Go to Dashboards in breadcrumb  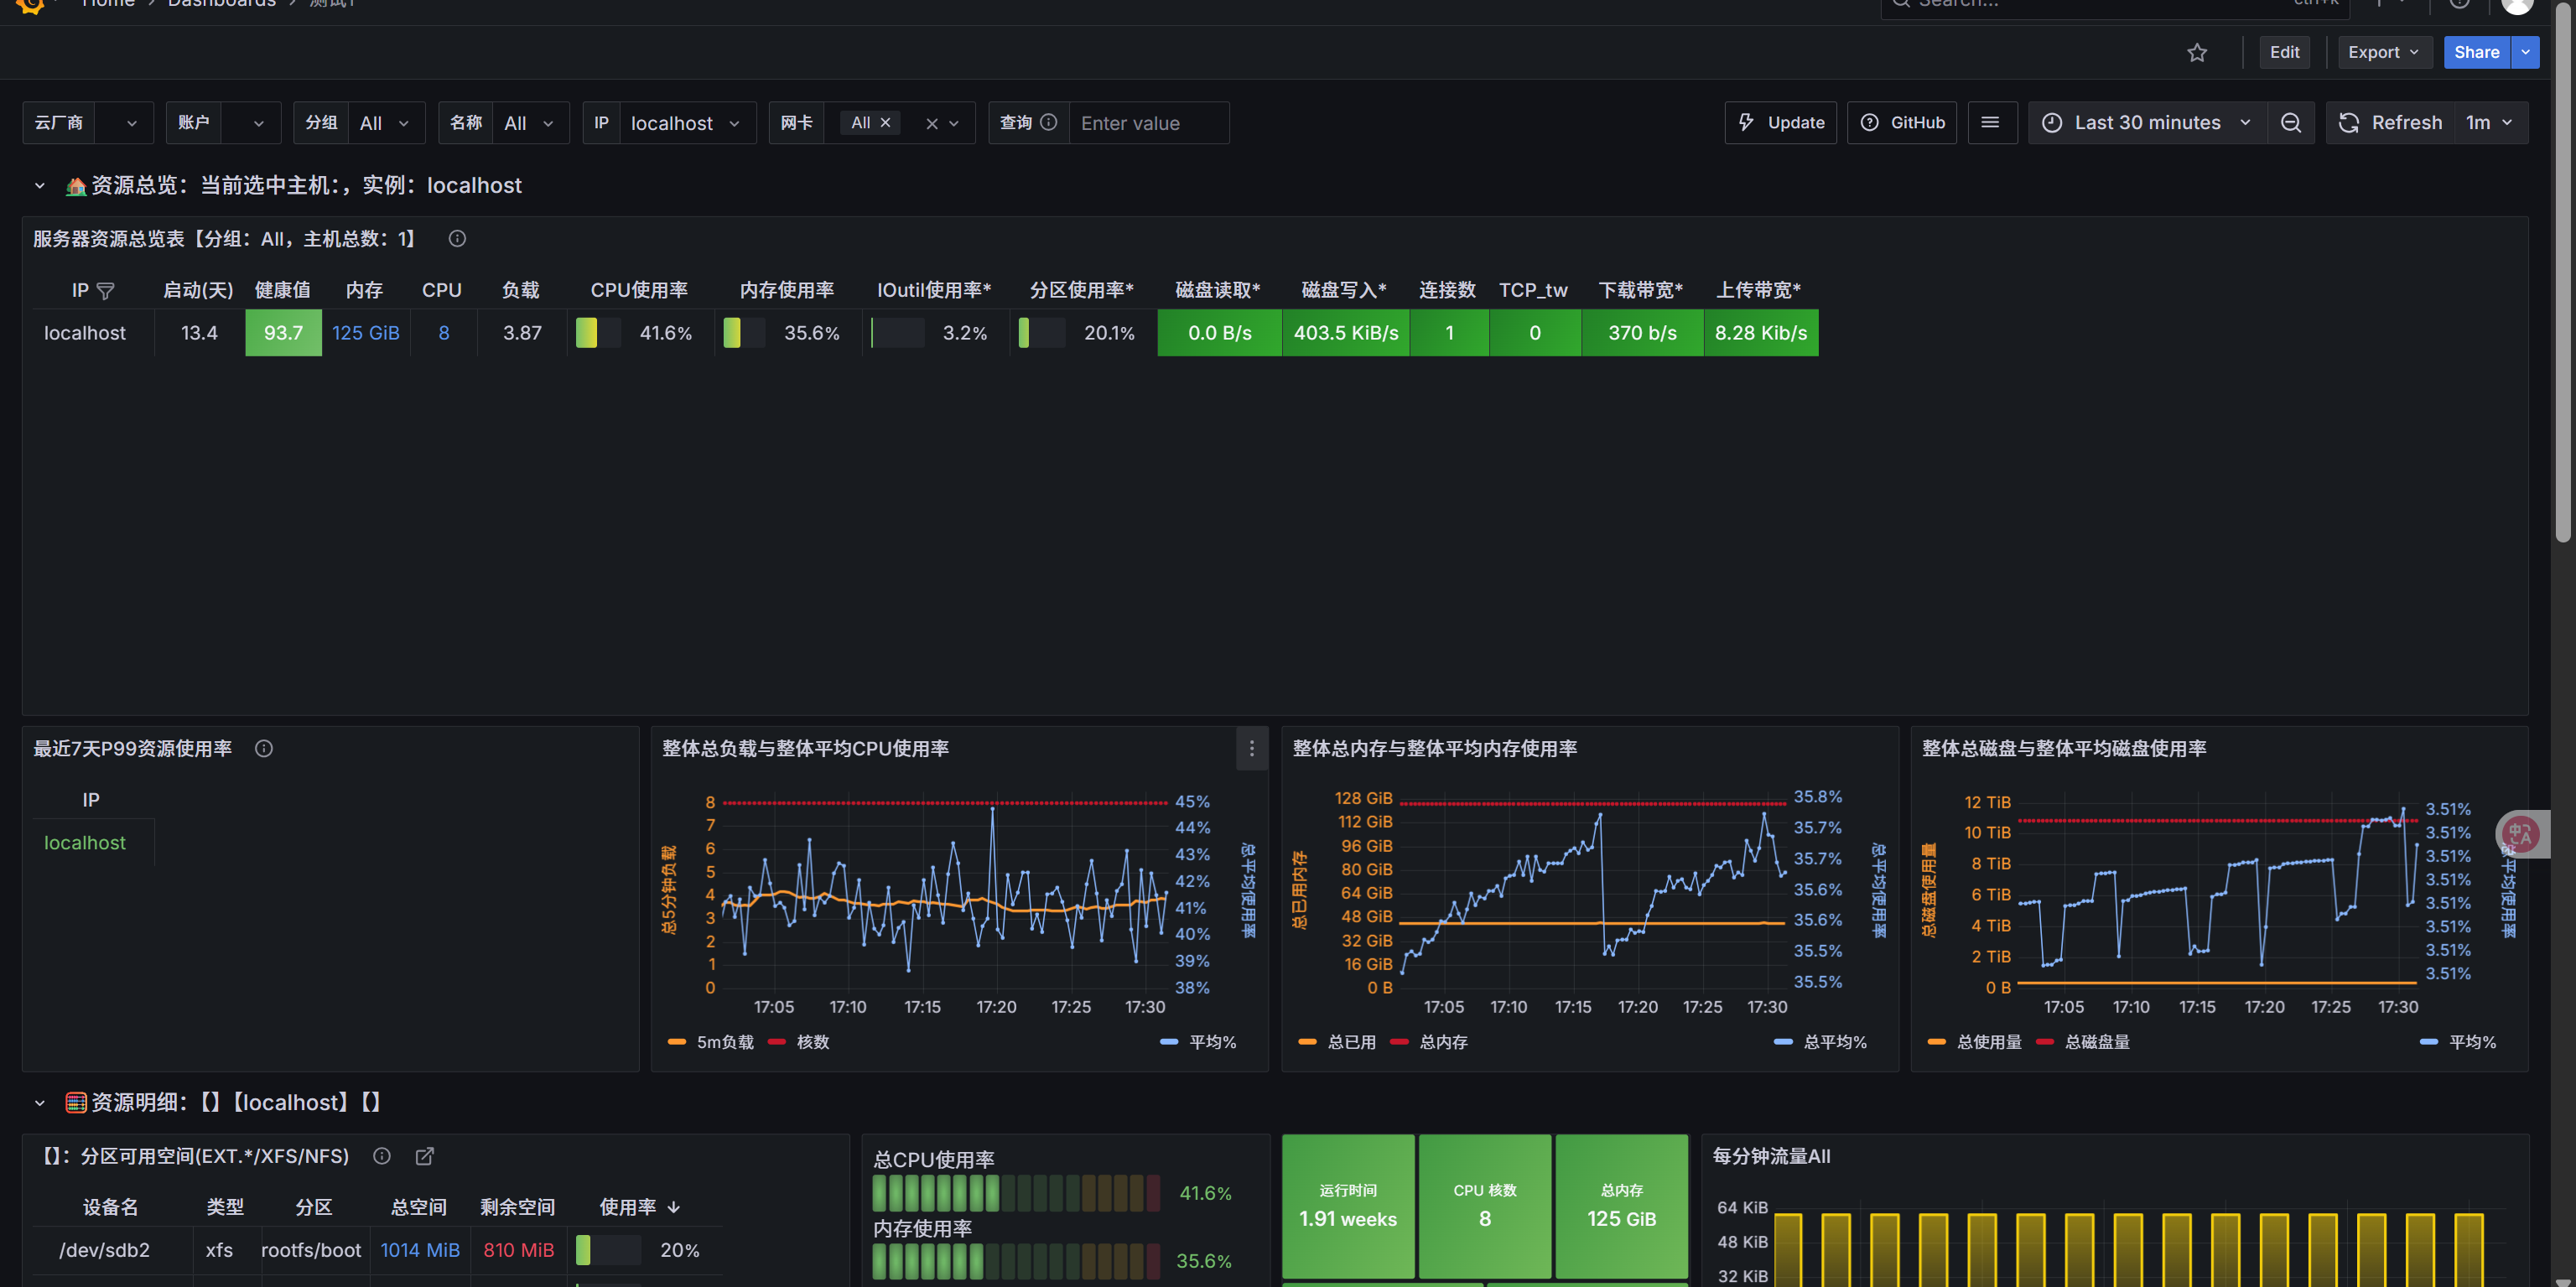click(x=221, y=3)
